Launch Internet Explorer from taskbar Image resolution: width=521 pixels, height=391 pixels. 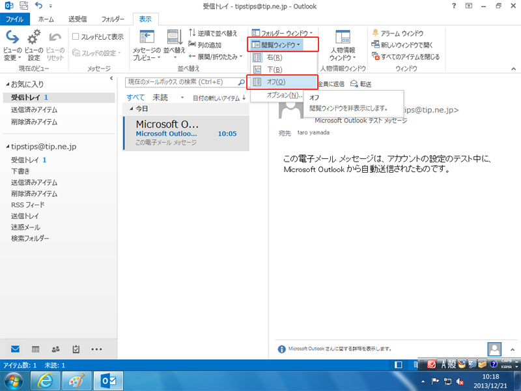46,381
